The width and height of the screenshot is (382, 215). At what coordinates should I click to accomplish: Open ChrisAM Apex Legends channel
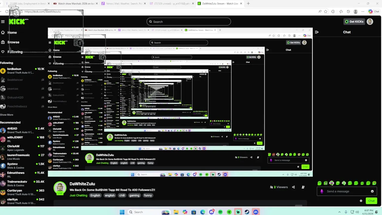click(22, 148)
